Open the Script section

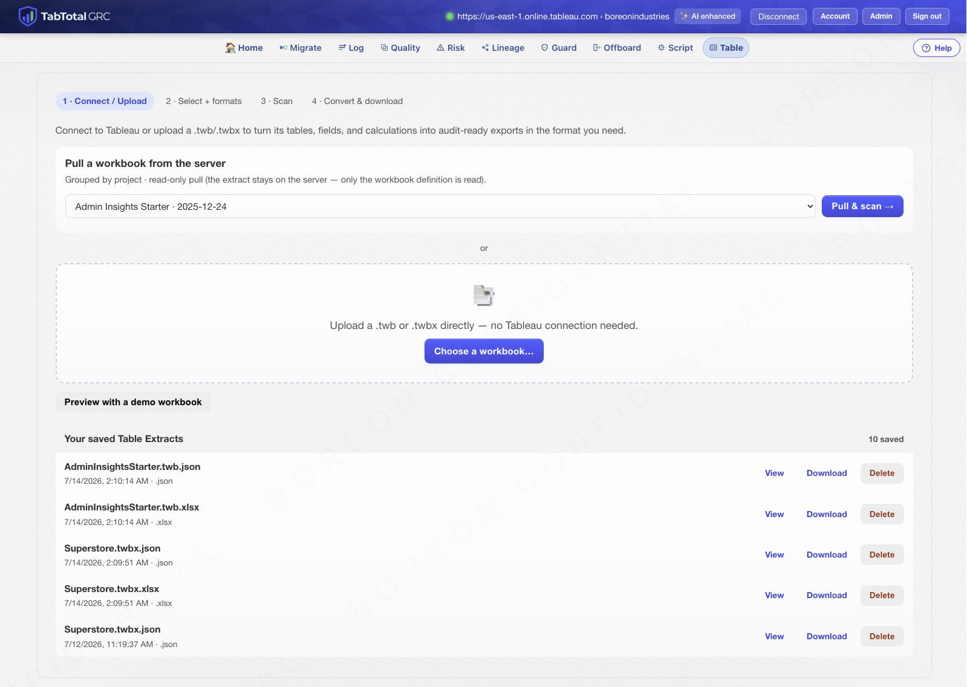coord(675,48)
